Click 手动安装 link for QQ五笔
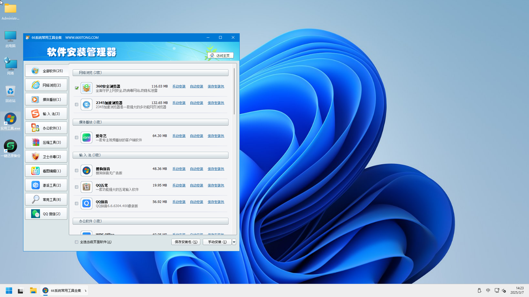529x297 pixels. [x=179, y=185]
